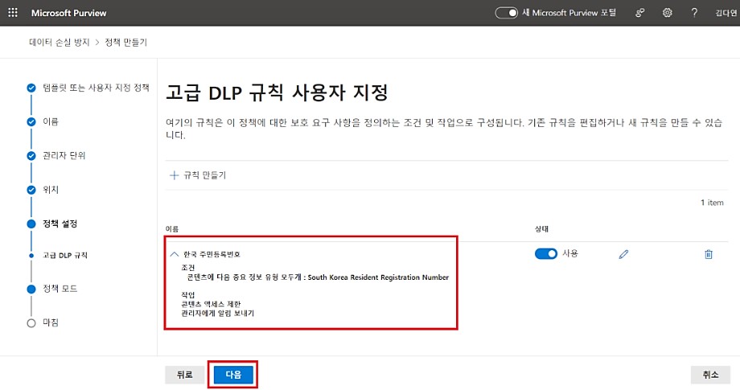The image size is (740, 390).
Task: Click the connections icon in header
Action: [640, 13]
